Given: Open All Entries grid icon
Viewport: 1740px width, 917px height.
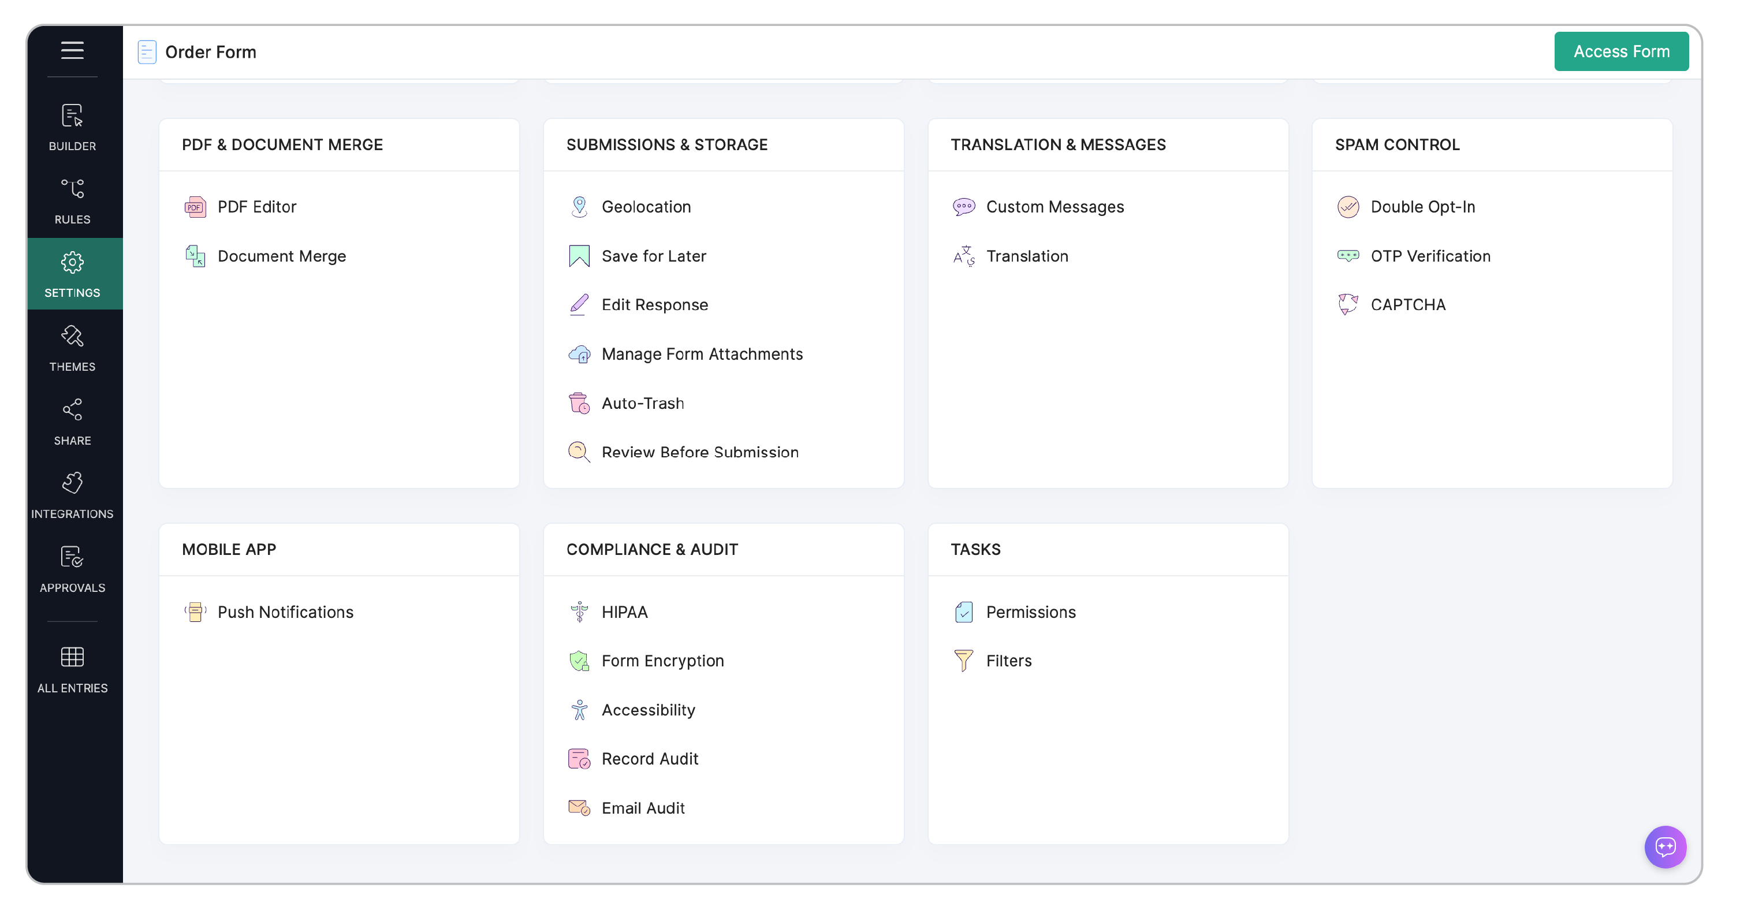Looking at the screenshot, I should (x=72, y=657).
